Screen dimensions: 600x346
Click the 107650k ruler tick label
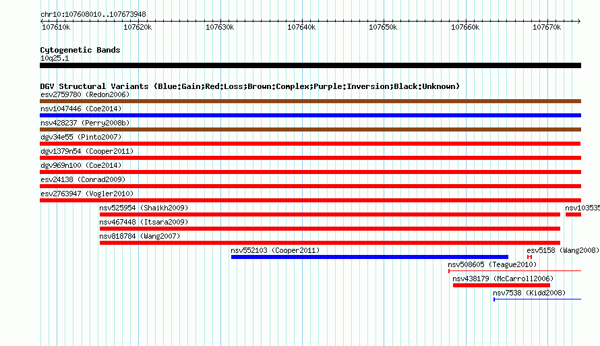point(383,27)
